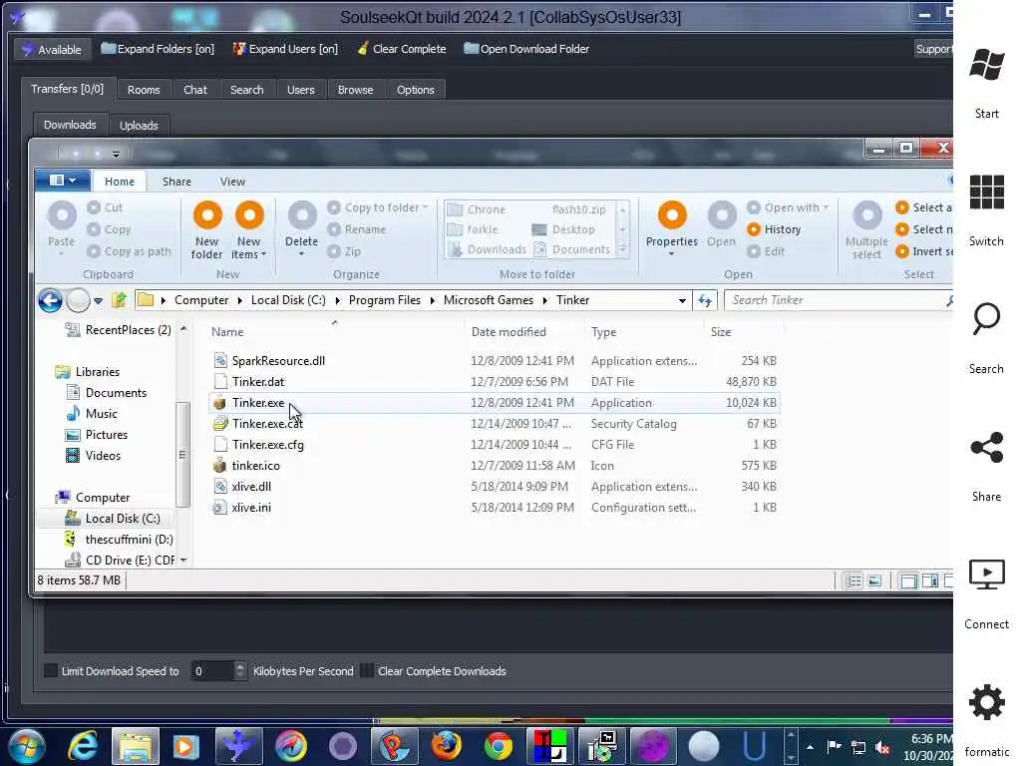
Task: Click the up-one-level folder icon
Action: tap(120, 300)
